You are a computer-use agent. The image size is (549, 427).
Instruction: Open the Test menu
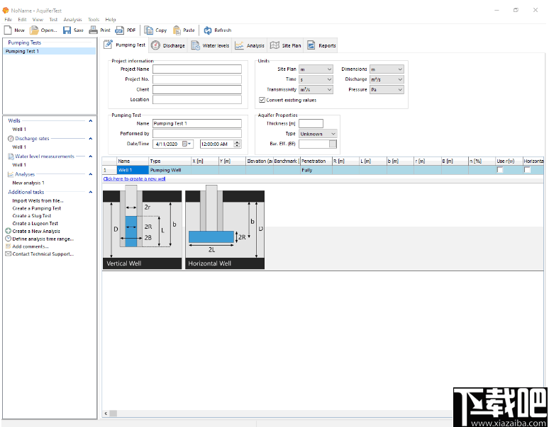point(53,20)
